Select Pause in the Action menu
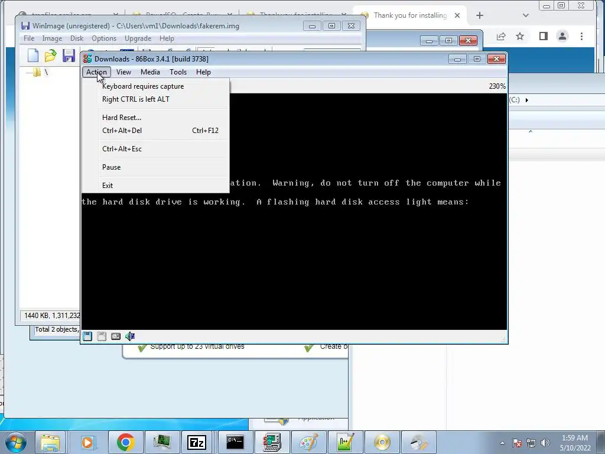Screen dimensions: 605x454 point(156,167)
